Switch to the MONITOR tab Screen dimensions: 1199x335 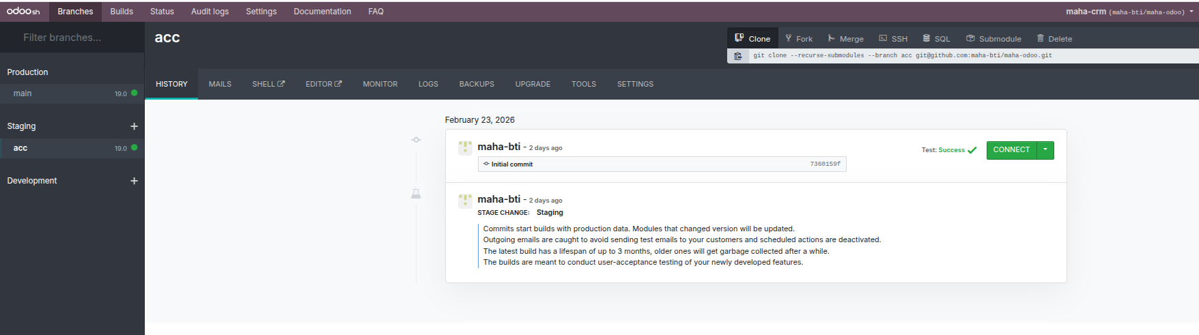coord(380,84)
